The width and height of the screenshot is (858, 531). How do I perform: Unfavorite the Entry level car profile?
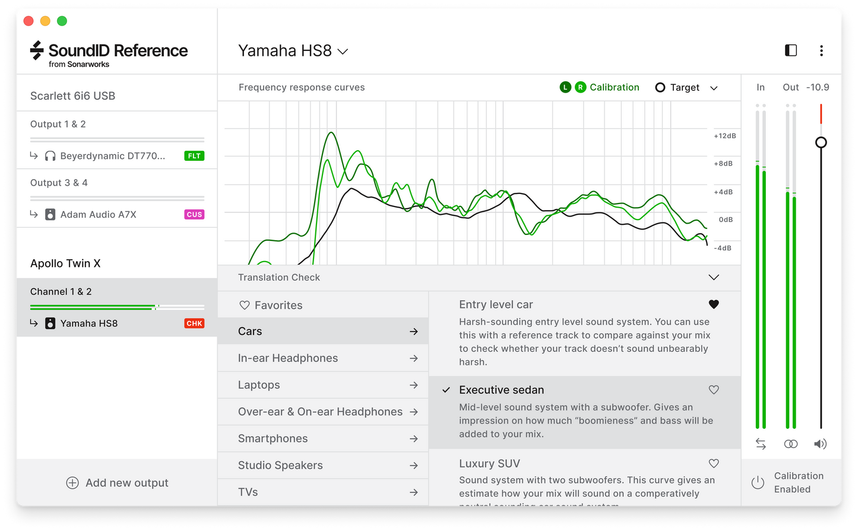point(714,304)
